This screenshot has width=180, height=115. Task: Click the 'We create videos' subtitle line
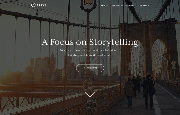point(90,50)
